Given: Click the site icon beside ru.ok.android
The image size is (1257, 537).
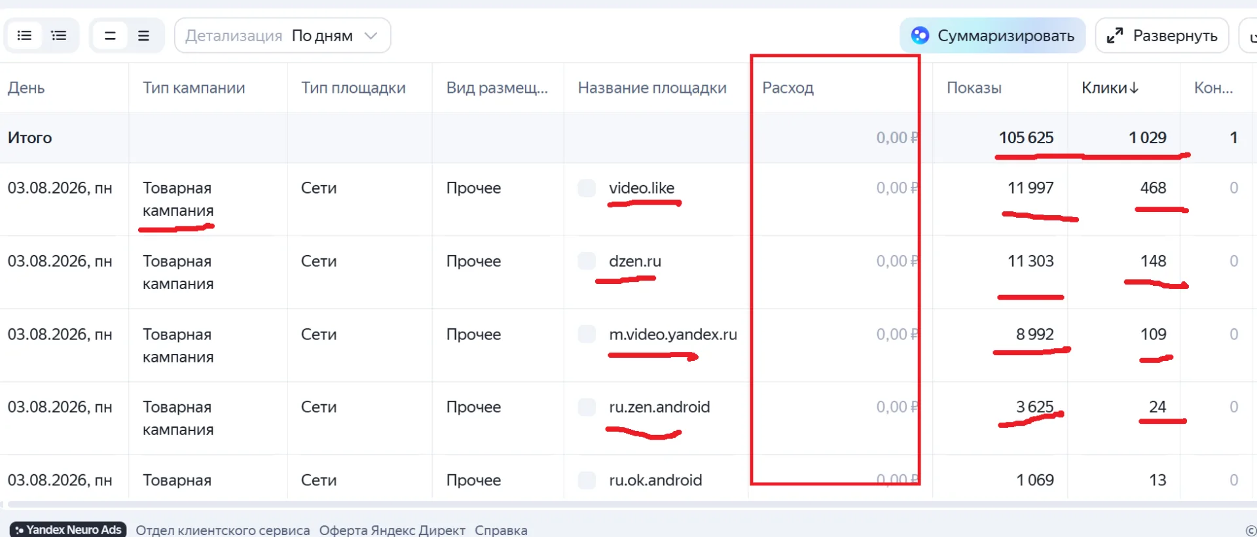Looking at the screenshot, I should (x=587, y=480).
